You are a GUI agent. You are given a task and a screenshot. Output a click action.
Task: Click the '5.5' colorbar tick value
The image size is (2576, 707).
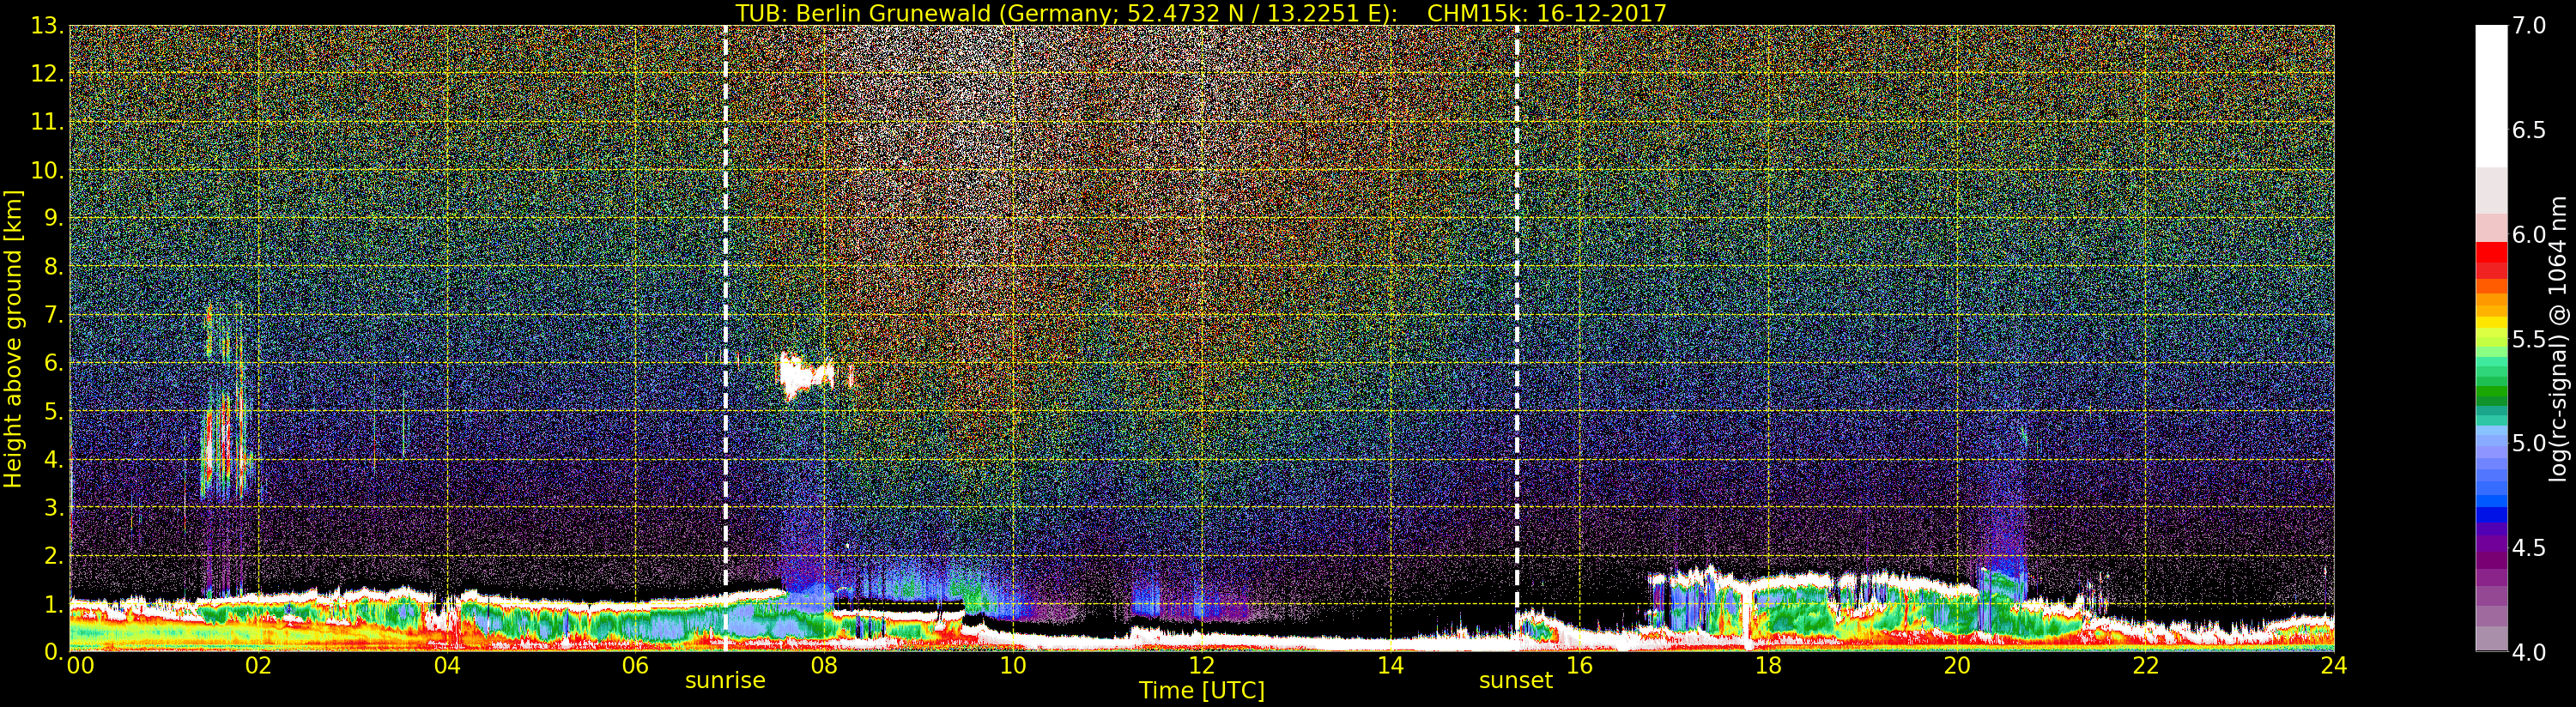coord(2529,339)
